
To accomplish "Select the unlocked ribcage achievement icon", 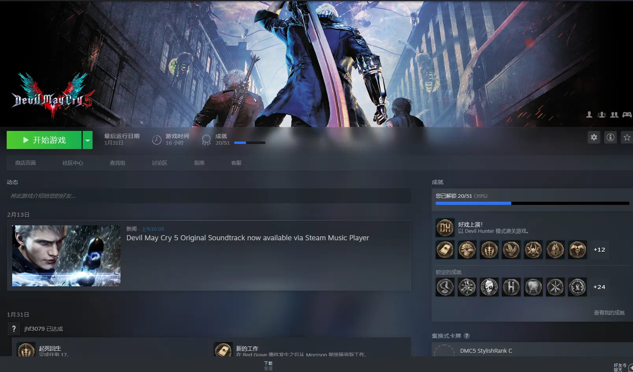I will pos(489,250).
